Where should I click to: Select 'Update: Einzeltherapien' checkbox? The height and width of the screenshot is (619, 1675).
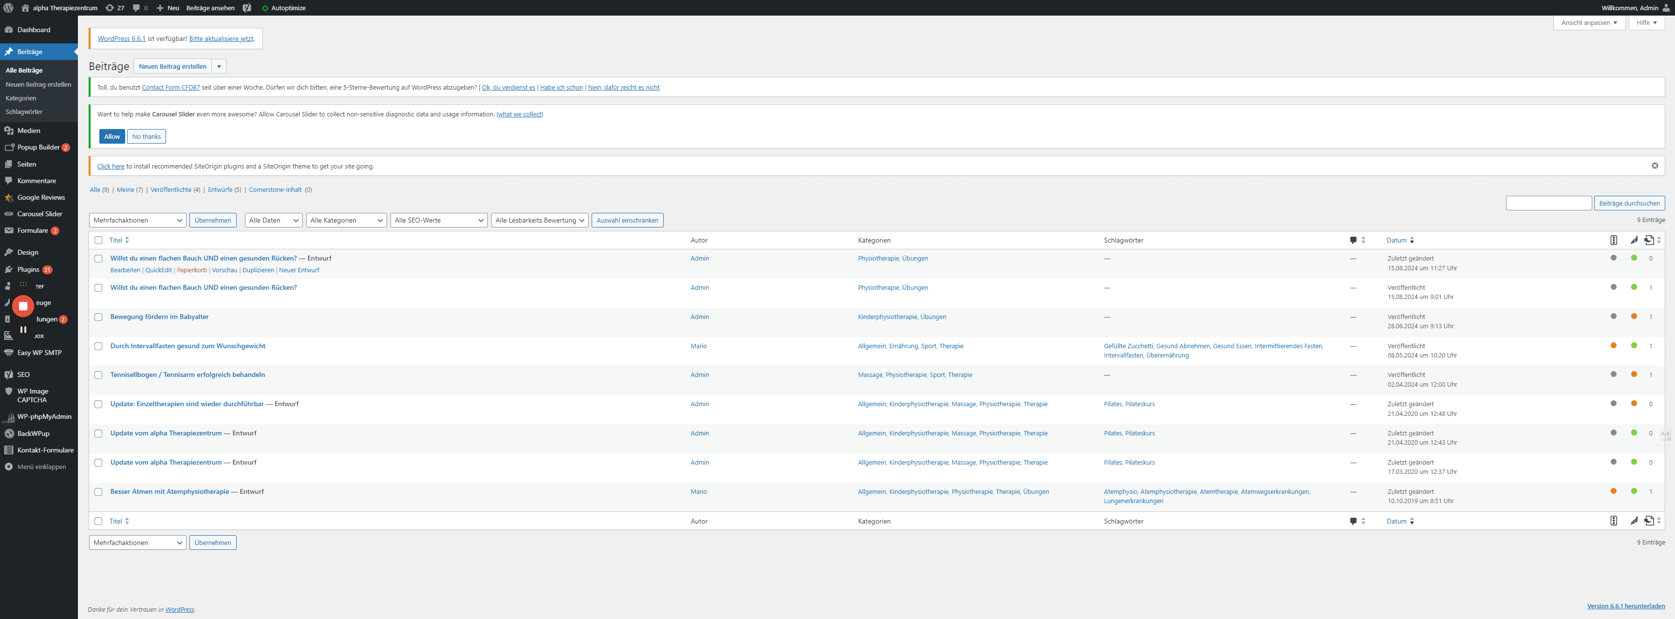tap(98, 404)
